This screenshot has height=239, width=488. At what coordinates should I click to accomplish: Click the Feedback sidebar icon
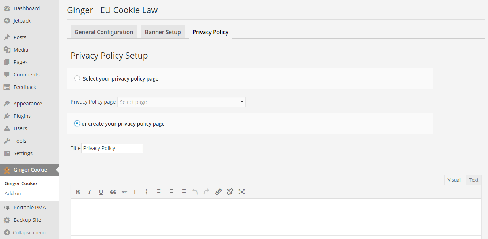click(x=7, y=87)
